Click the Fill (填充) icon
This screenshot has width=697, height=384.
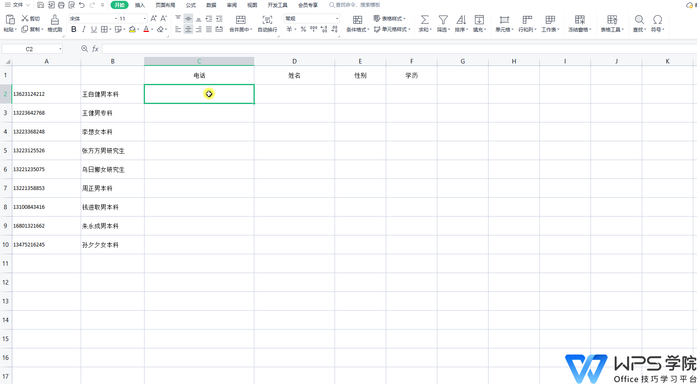(x=479, y=20)
